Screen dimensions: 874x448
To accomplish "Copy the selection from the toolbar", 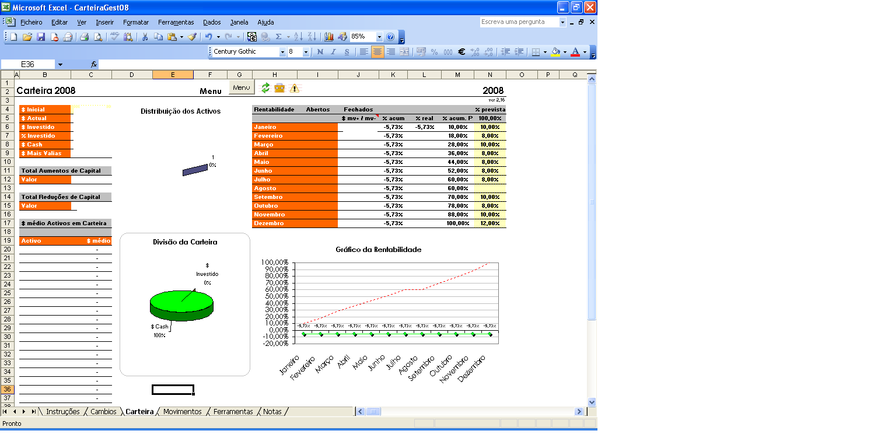I will [158, 37].
